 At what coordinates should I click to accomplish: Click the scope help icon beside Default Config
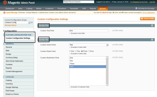tap(32, 23)
